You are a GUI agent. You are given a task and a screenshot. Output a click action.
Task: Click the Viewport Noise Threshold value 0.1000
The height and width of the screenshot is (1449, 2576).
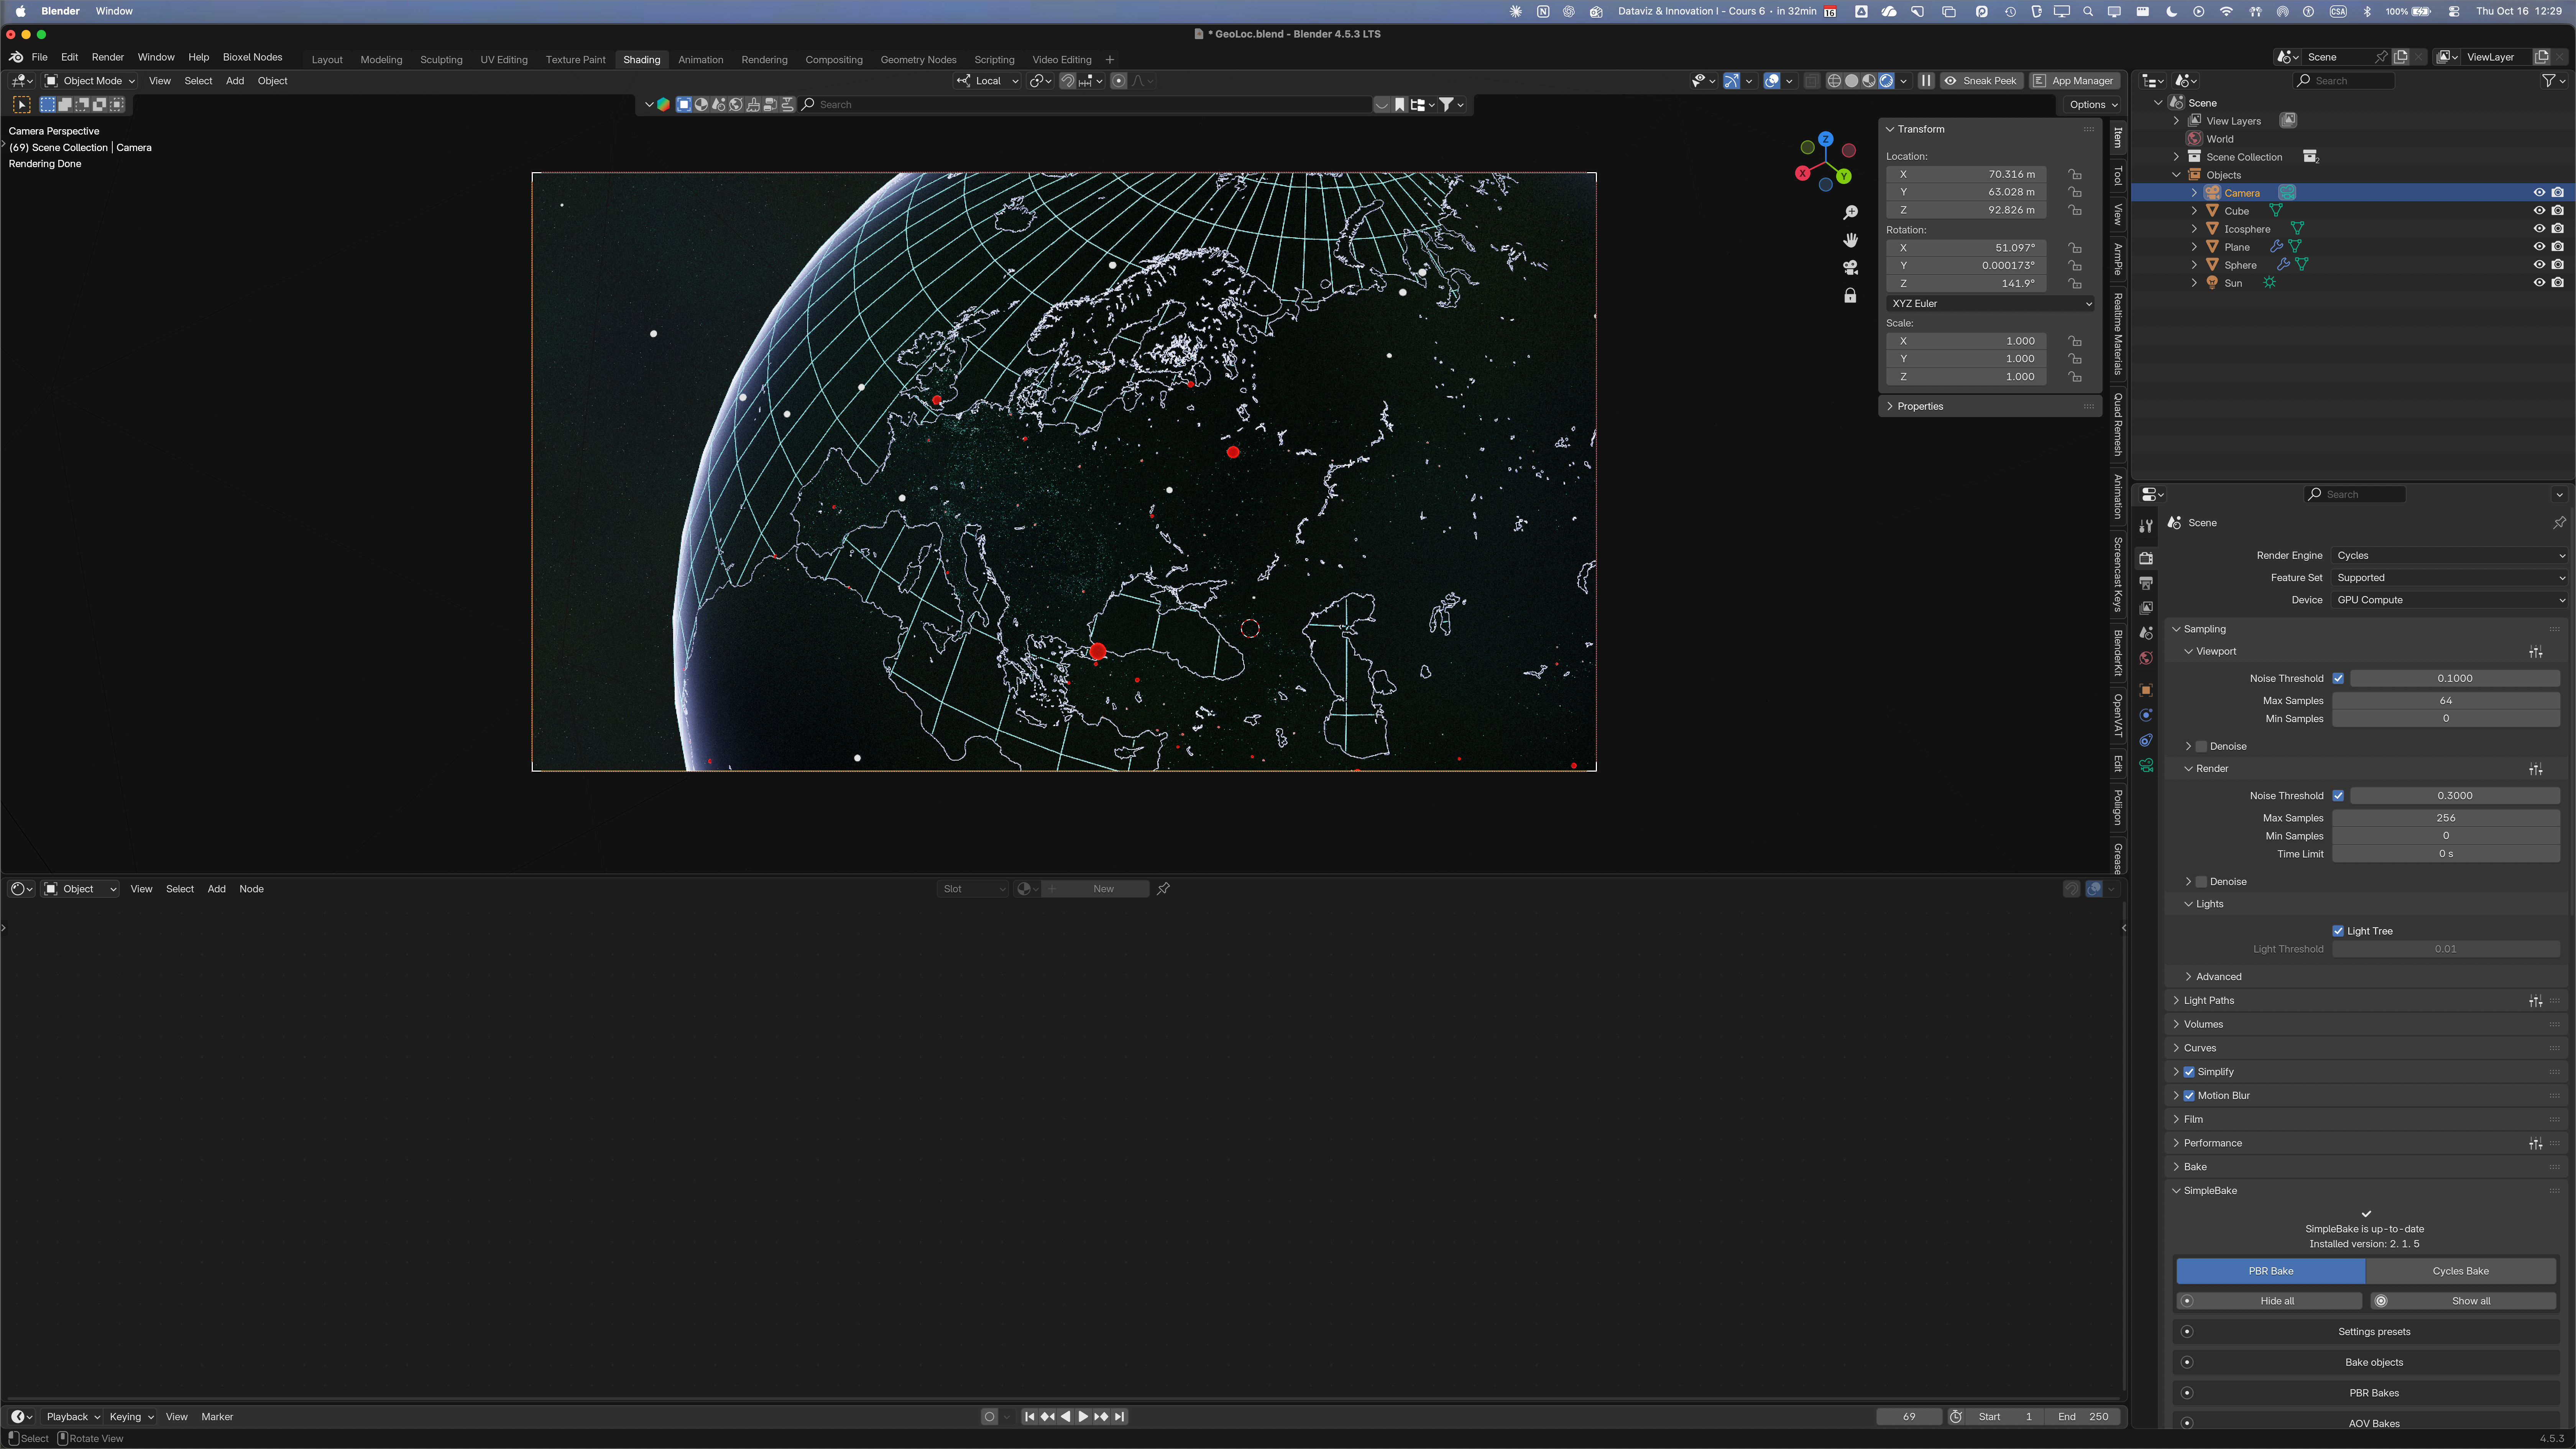click(2455, 679)
